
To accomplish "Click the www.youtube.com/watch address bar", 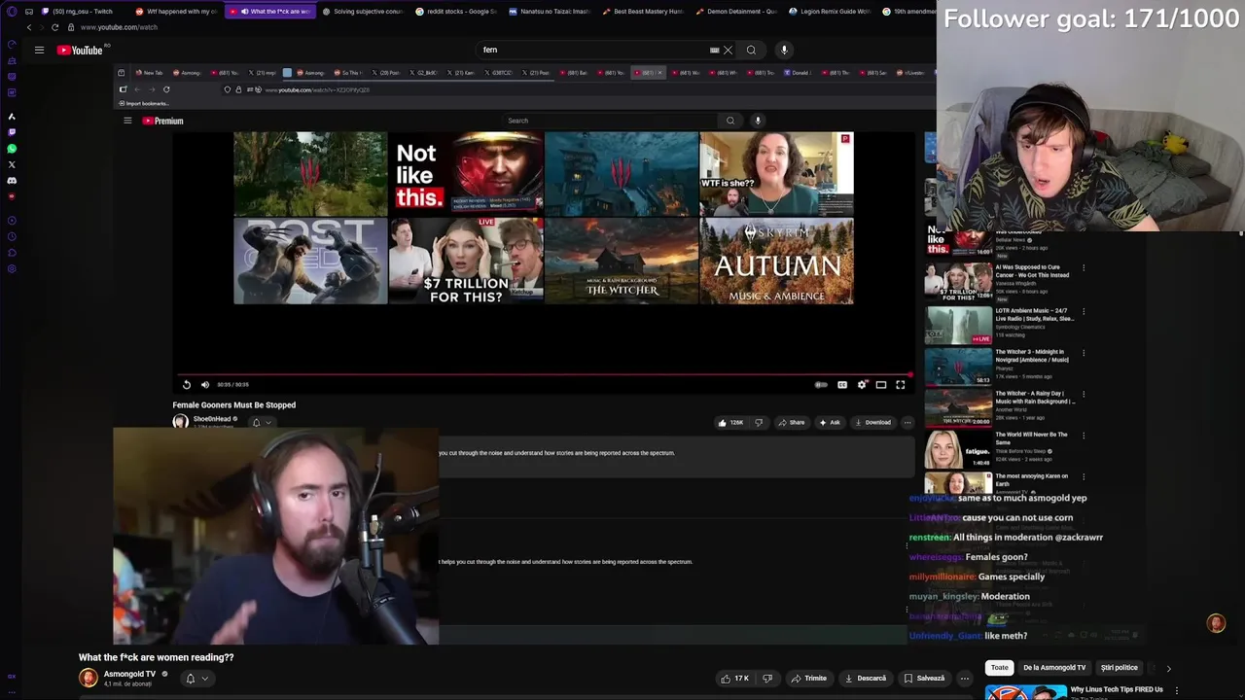I will [119, 27].
